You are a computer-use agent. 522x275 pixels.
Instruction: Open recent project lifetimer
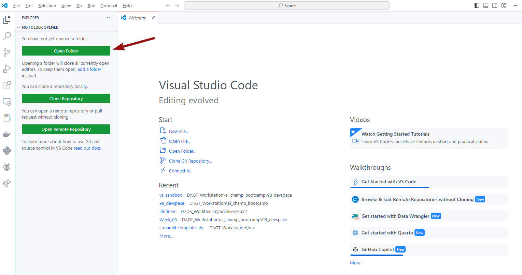(x=168, y=212)
